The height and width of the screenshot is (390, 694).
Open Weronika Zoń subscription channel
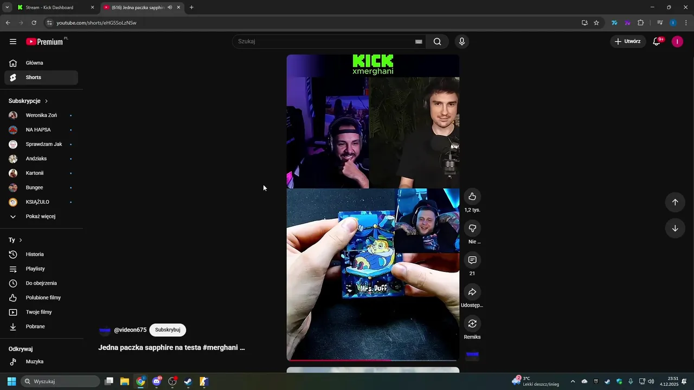[41, 115]
